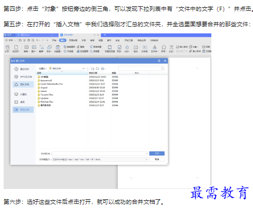The width and height of the screenshot is (253, 209).
Task: Select the Apowersoft folder
Action: click(45, 80)
